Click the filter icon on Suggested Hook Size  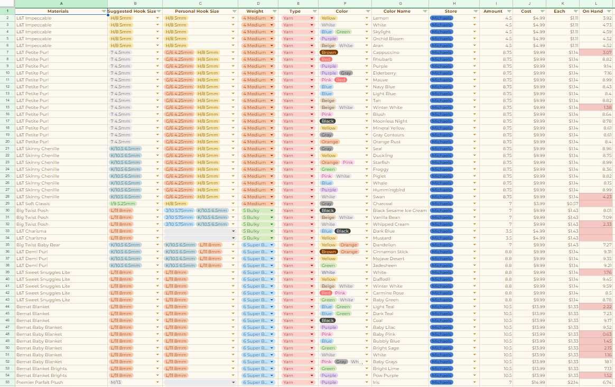[x=159, y=11]
